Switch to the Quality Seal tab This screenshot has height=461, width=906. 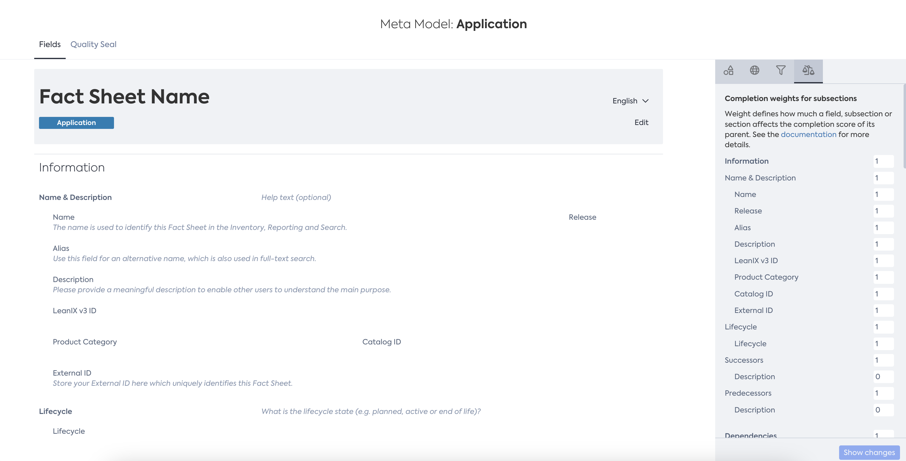[93, 44]
